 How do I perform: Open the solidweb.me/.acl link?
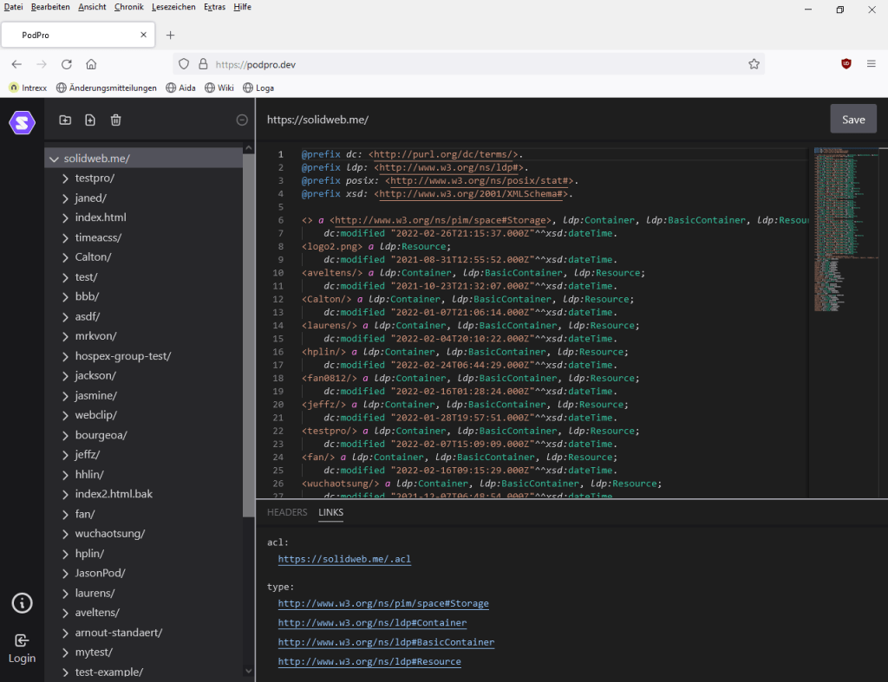(x=344, y=559)
